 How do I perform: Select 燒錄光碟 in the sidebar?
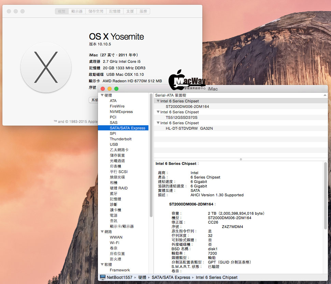[x=117, y=177]
